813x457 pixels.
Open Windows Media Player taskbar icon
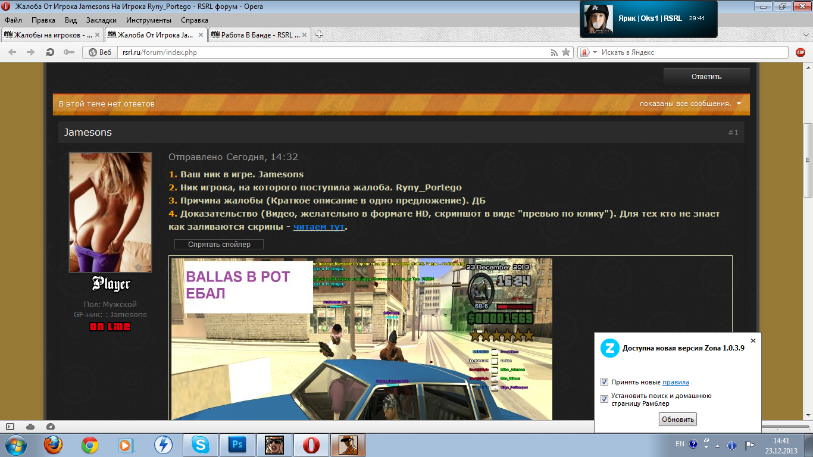coord(126,445)
